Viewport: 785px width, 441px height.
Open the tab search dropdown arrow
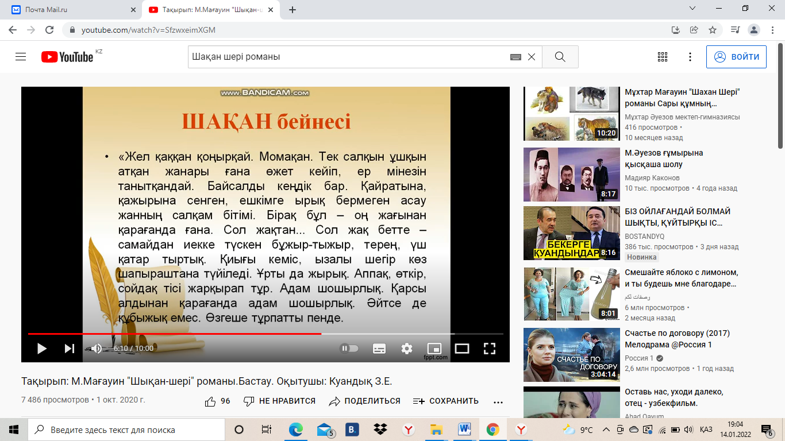tap(692, 9)
